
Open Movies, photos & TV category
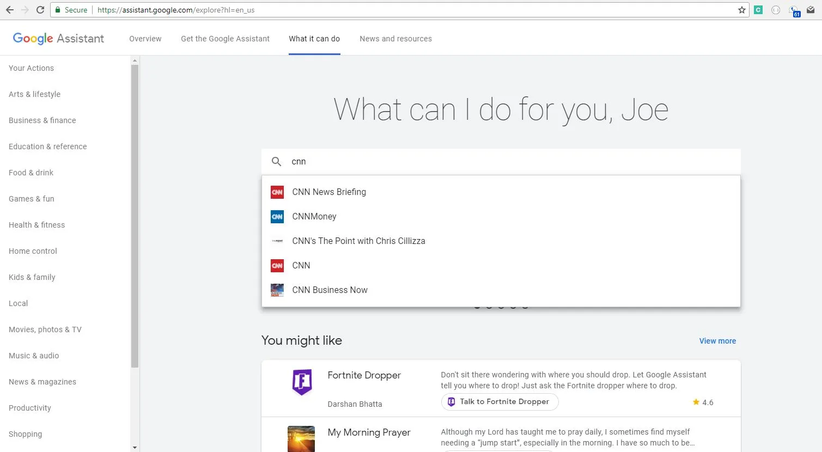click(45, 329)
